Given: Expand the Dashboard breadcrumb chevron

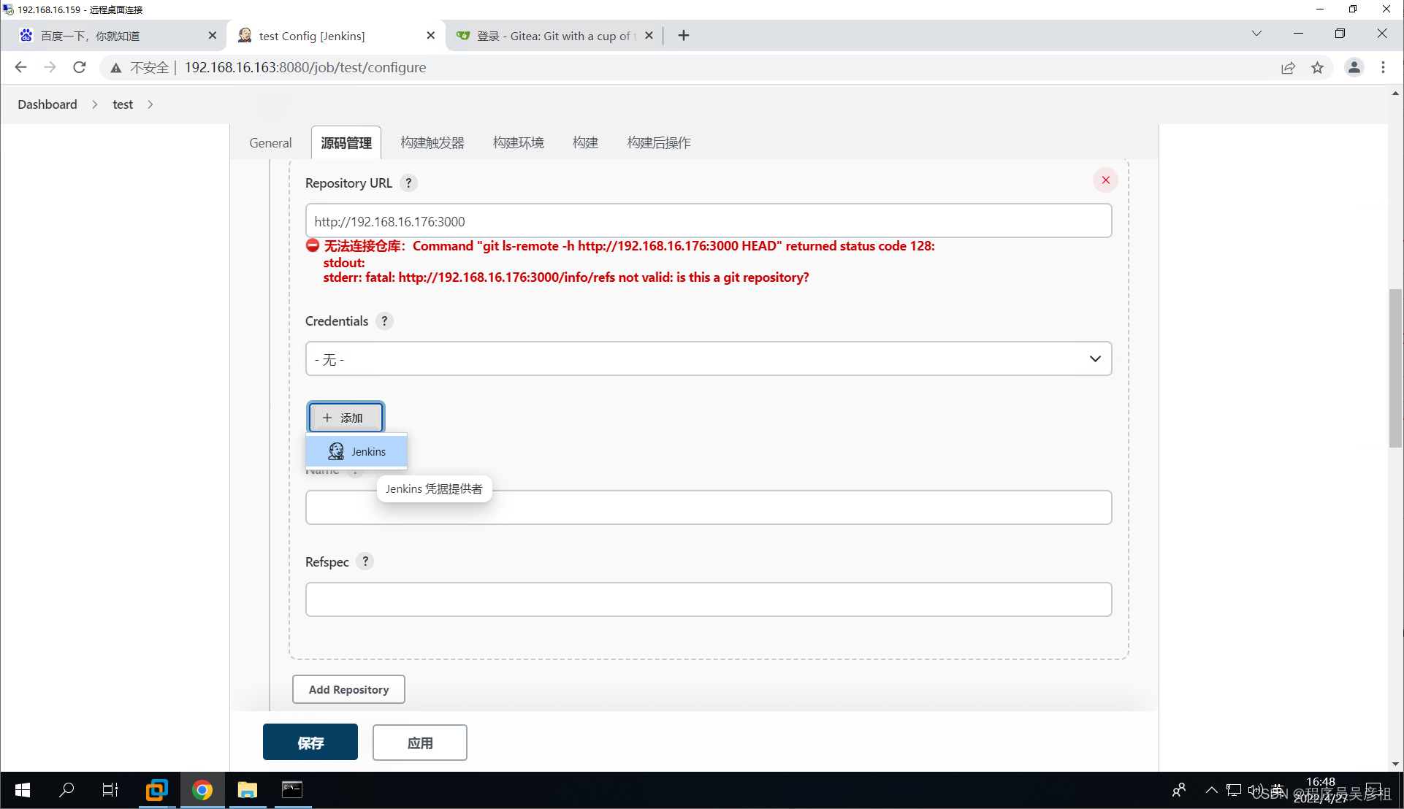Looking at the screenshot, I should click(x=95, y=104).
